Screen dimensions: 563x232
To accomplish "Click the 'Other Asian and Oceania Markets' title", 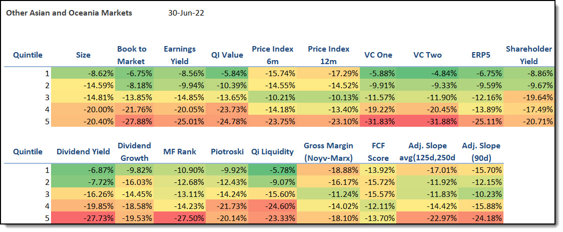I will pos(69,13).
